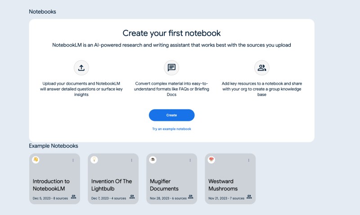Click the lightbulb emoji on Lightbulb notebook
The image size is (360, 215).
(x=94, y=160)
